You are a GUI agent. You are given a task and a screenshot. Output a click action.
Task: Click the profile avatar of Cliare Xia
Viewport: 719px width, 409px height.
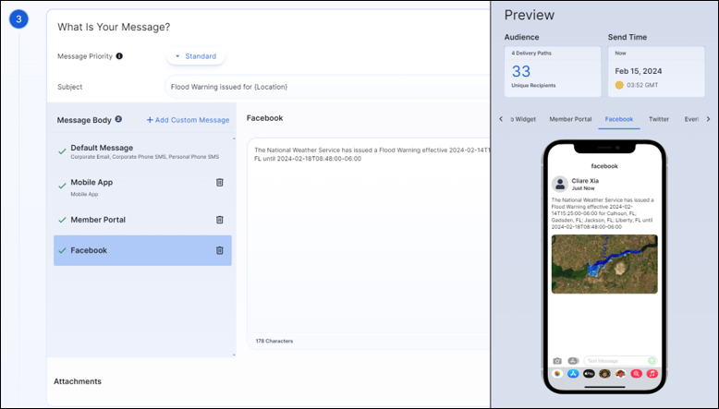point(559,184)
